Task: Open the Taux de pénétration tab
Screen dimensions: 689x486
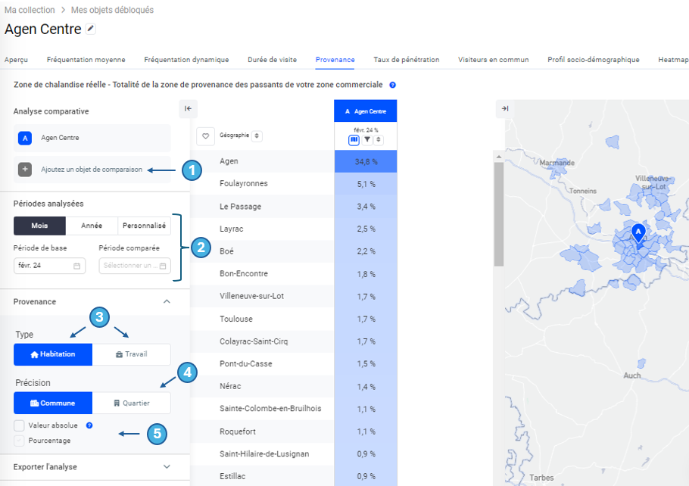Action: pyautogui.click(x=406, y=60)
